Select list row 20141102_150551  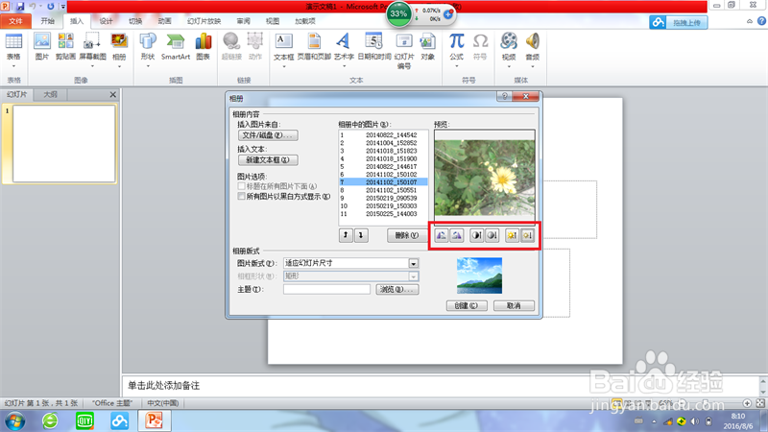(383, 190)
